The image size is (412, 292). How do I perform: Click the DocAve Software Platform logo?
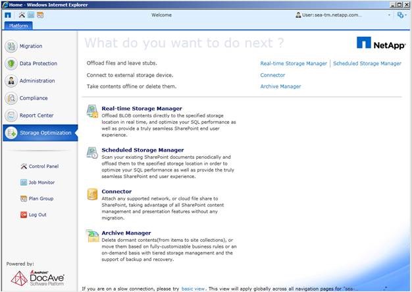[x=38, y=278]
